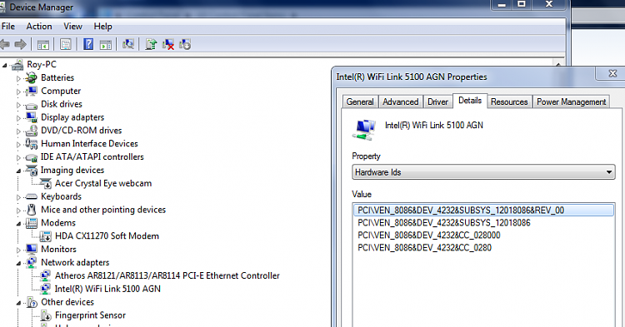Click the Fingerprint Sensor device icon
This screenshot has height=327, width=625.
(x=46, y=315)
